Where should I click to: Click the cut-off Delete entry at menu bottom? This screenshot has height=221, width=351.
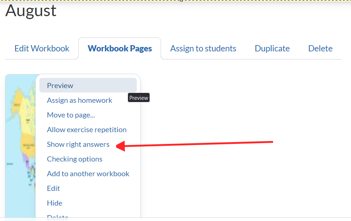click(58, 217)
